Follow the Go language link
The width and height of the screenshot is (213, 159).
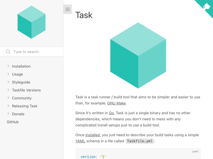[111, 113]
